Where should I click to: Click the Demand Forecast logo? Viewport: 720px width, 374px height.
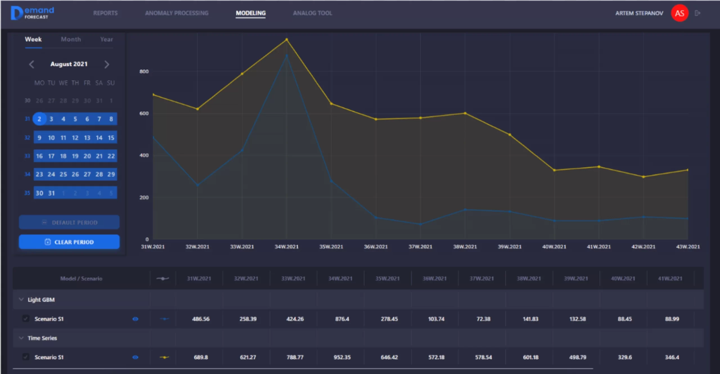[32, 13]
